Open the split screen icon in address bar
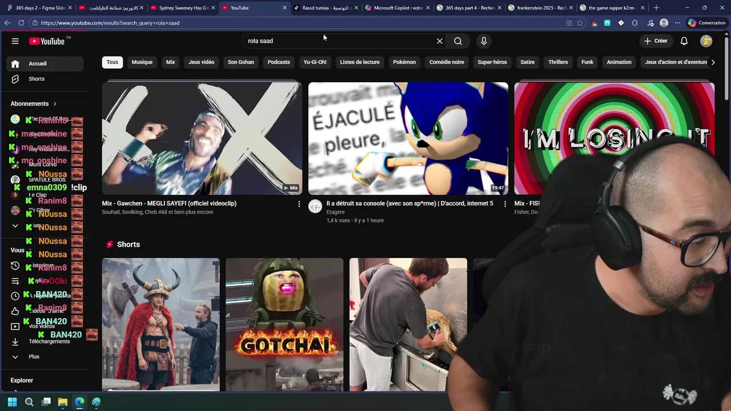731x411 pixels. tap(569, 23)
